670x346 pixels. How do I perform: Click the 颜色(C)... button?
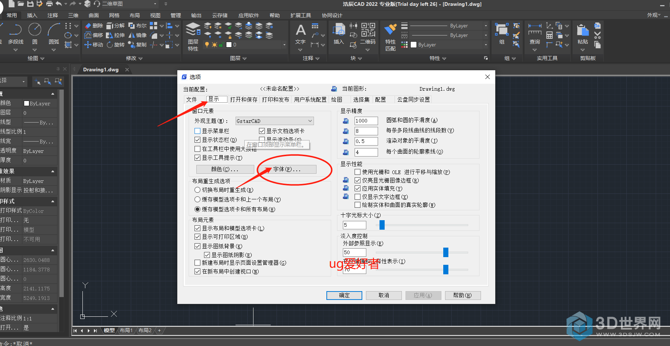click(225, 169)
